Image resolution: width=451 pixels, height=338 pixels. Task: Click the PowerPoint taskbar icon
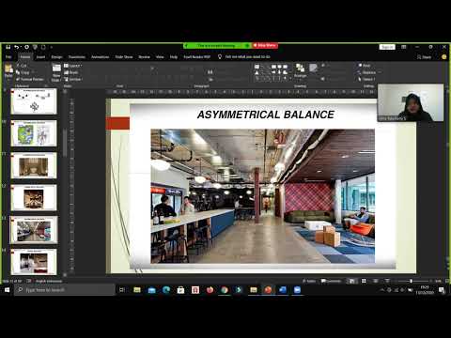(x=268, y=290)
